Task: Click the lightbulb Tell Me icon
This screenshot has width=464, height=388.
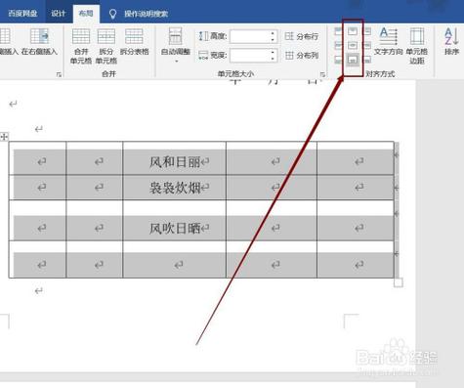Action: pos(112,14)
